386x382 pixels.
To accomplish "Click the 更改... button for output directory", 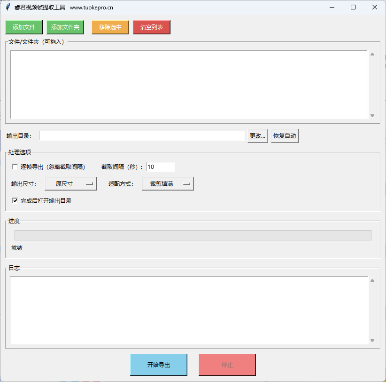I will click(x=257, y=136).
